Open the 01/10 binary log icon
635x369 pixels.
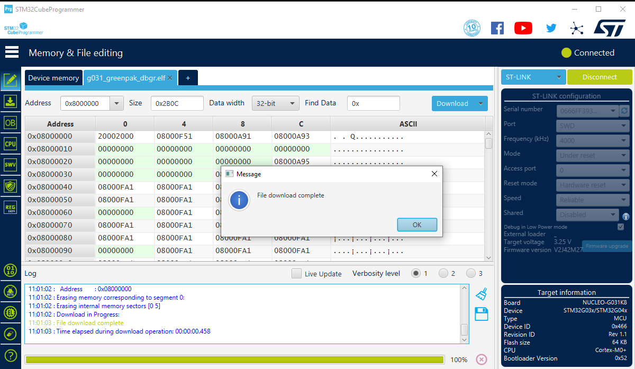10,270
